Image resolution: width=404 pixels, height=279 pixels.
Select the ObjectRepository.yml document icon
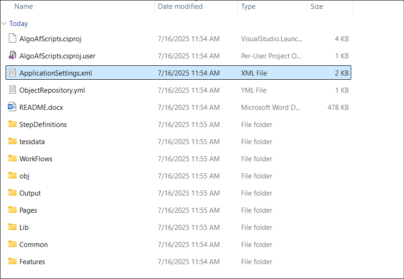point(12,90)
